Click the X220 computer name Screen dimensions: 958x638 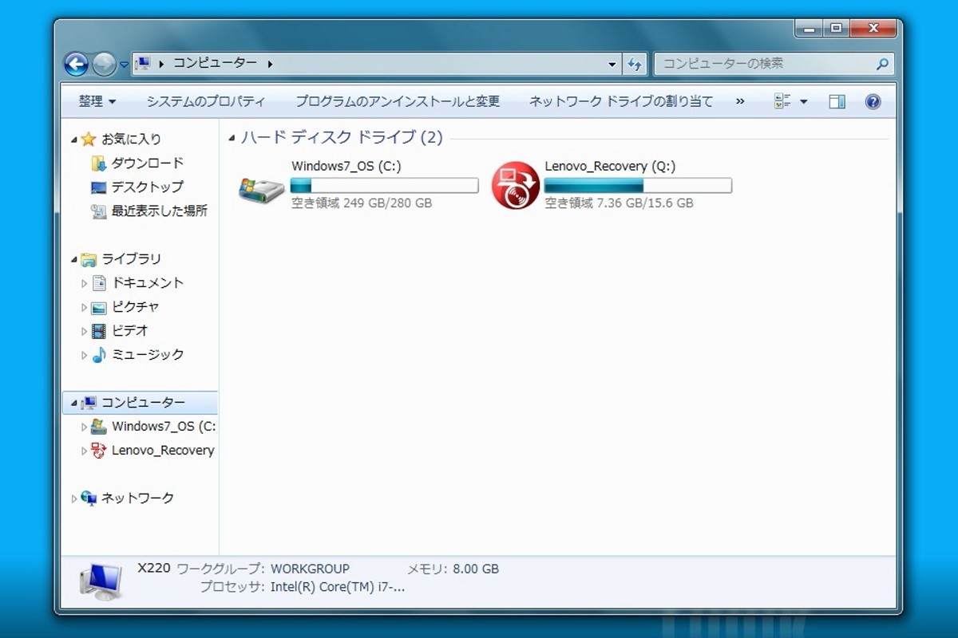[x=153, y=568]
